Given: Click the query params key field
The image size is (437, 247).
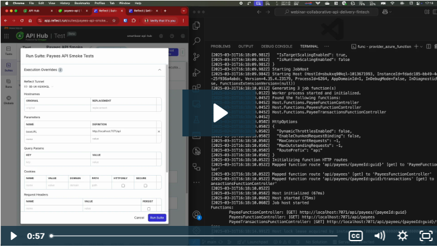Looking at the screenshot, I should tap(57, 162).
